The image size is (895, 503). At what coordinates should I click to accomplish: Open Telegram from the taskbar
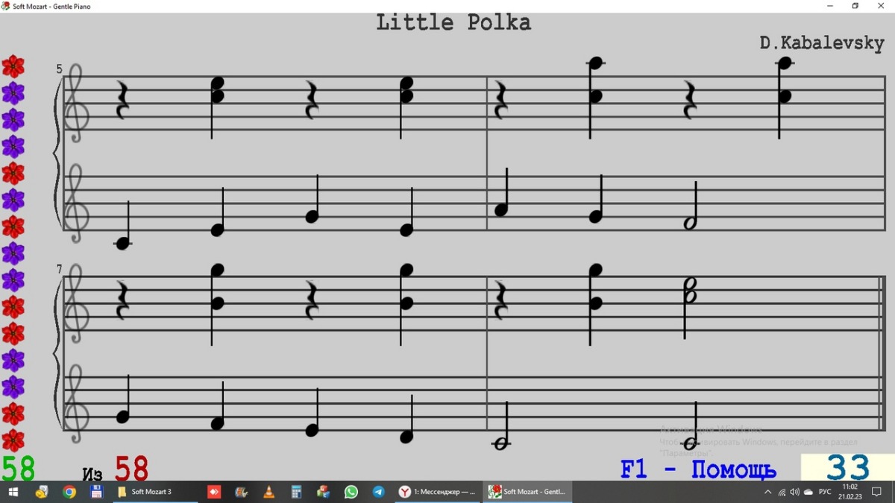click(x=378, y=492)
